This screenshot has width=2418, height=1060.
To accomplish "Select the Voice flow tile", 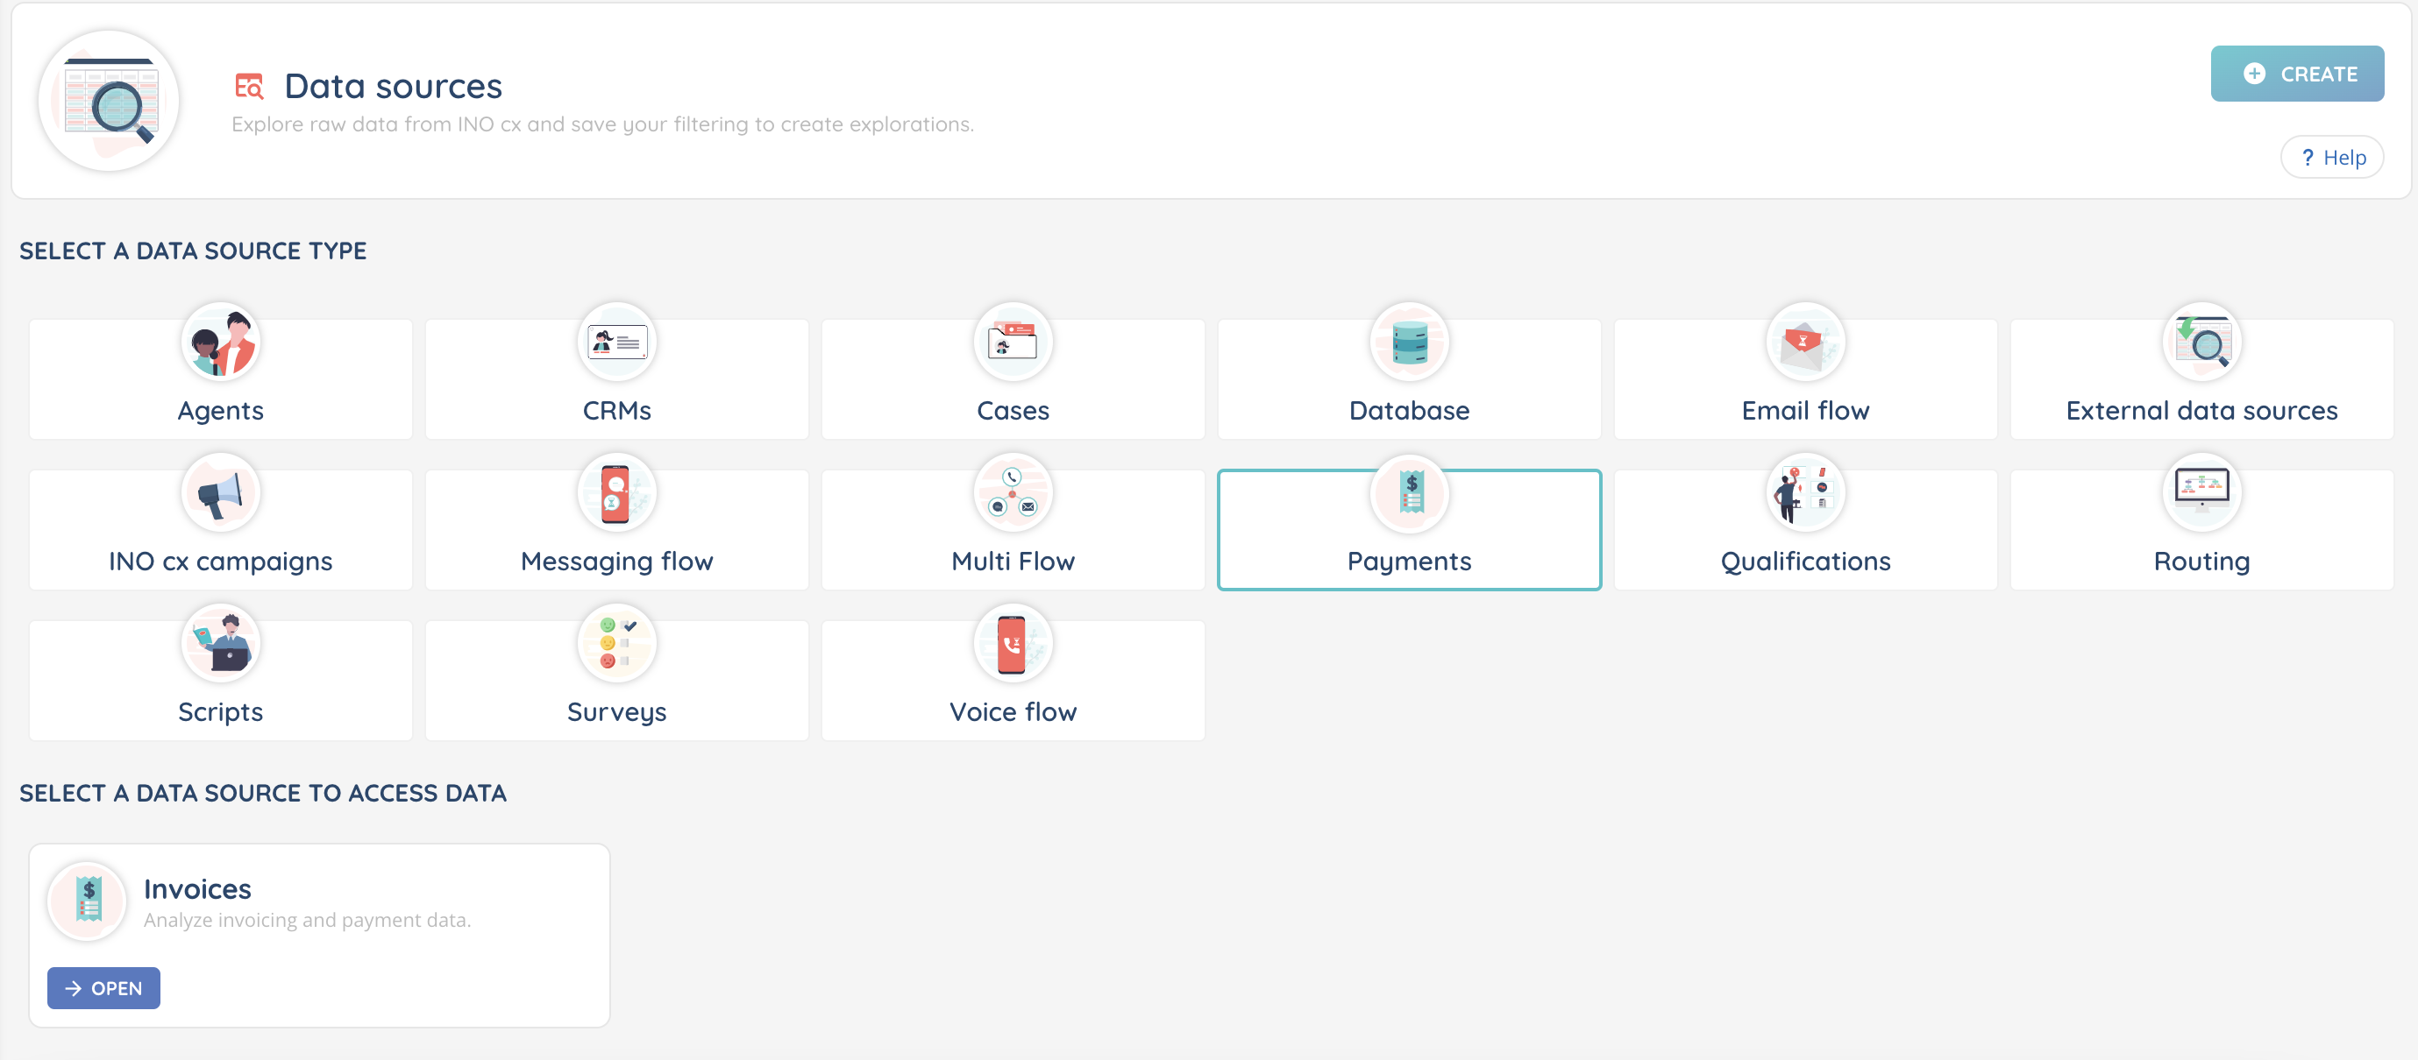I will tap(1013, 682).
